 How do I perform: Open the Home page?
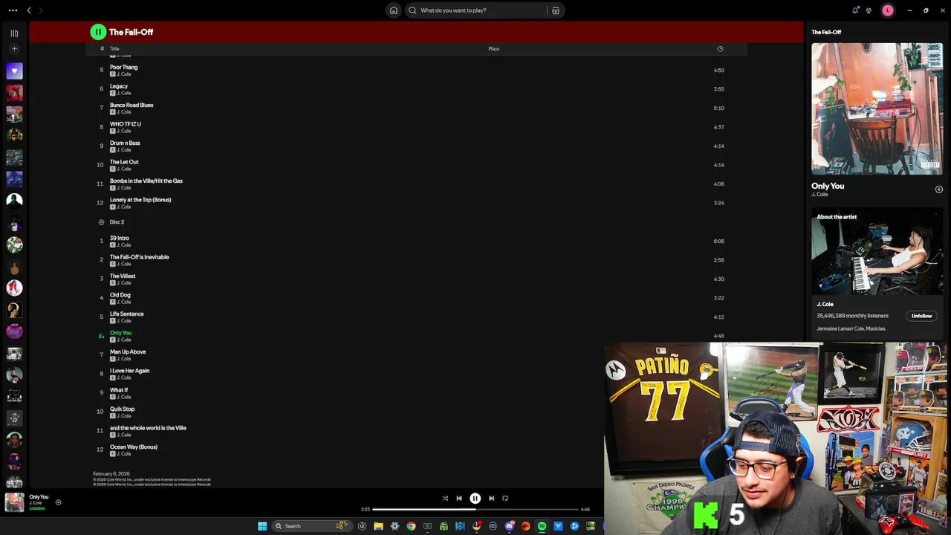tap(394, 10)
